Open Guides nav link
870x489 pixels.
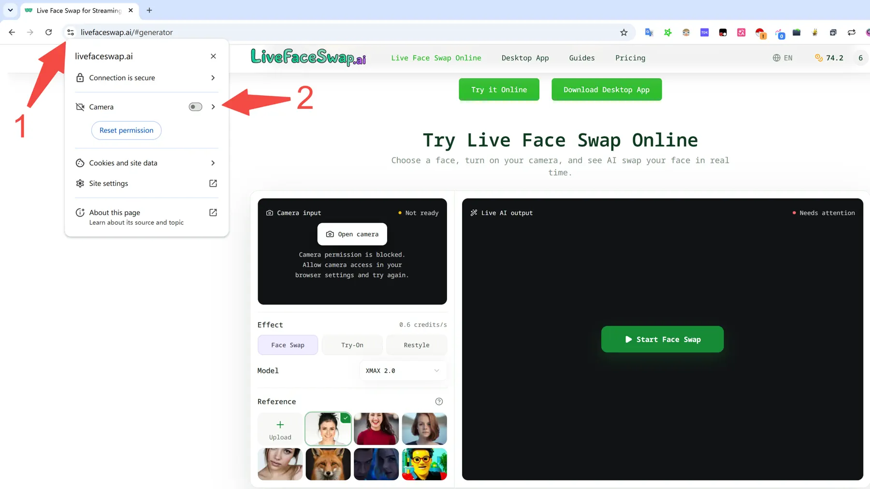point(582,58)
